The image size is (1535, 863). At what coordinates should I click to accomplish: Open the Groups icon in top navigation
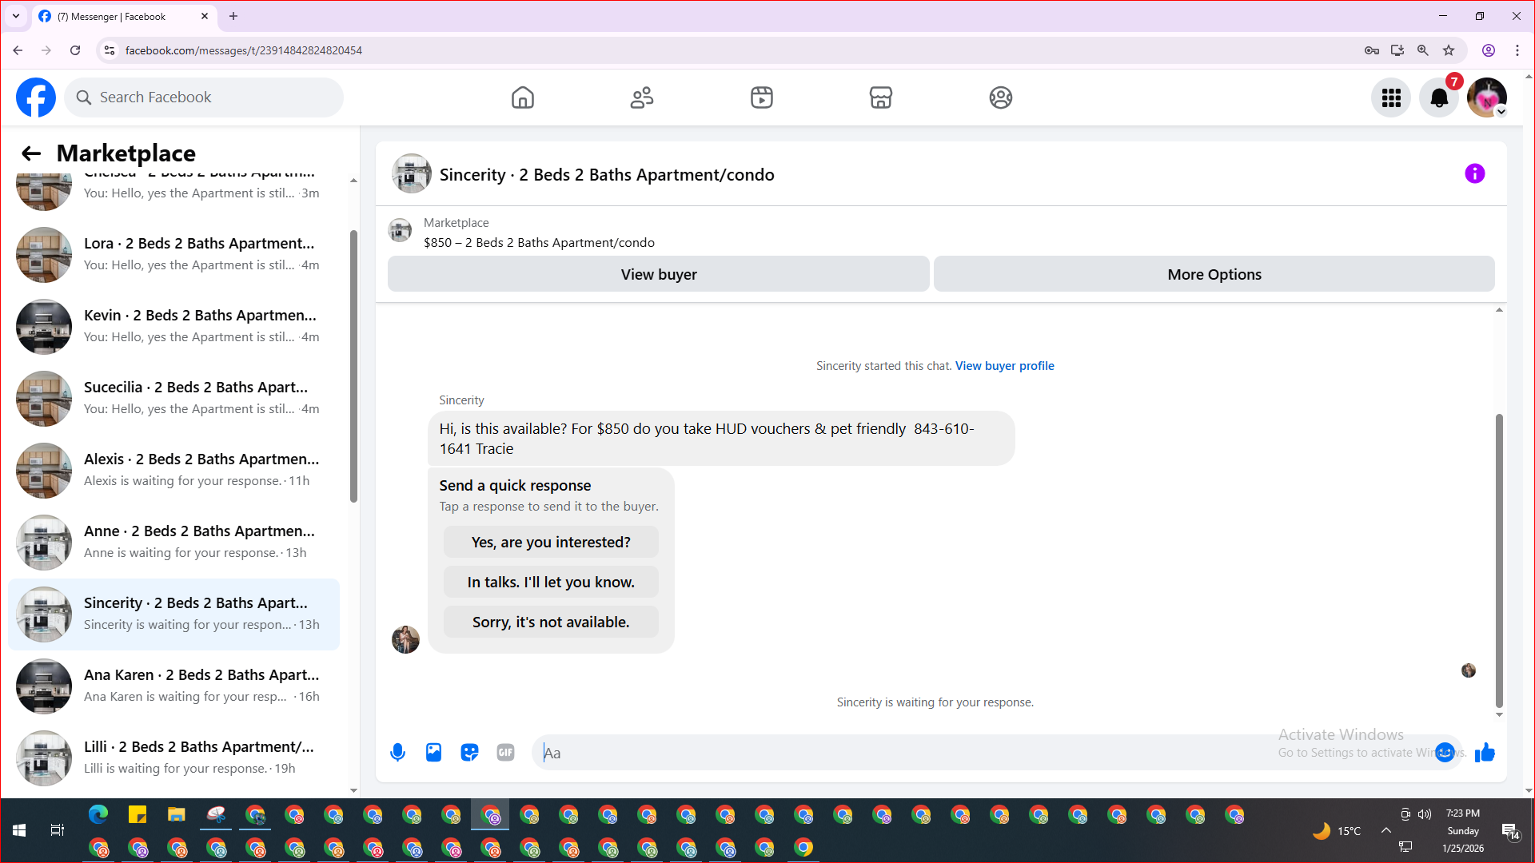coord(1001,97)
